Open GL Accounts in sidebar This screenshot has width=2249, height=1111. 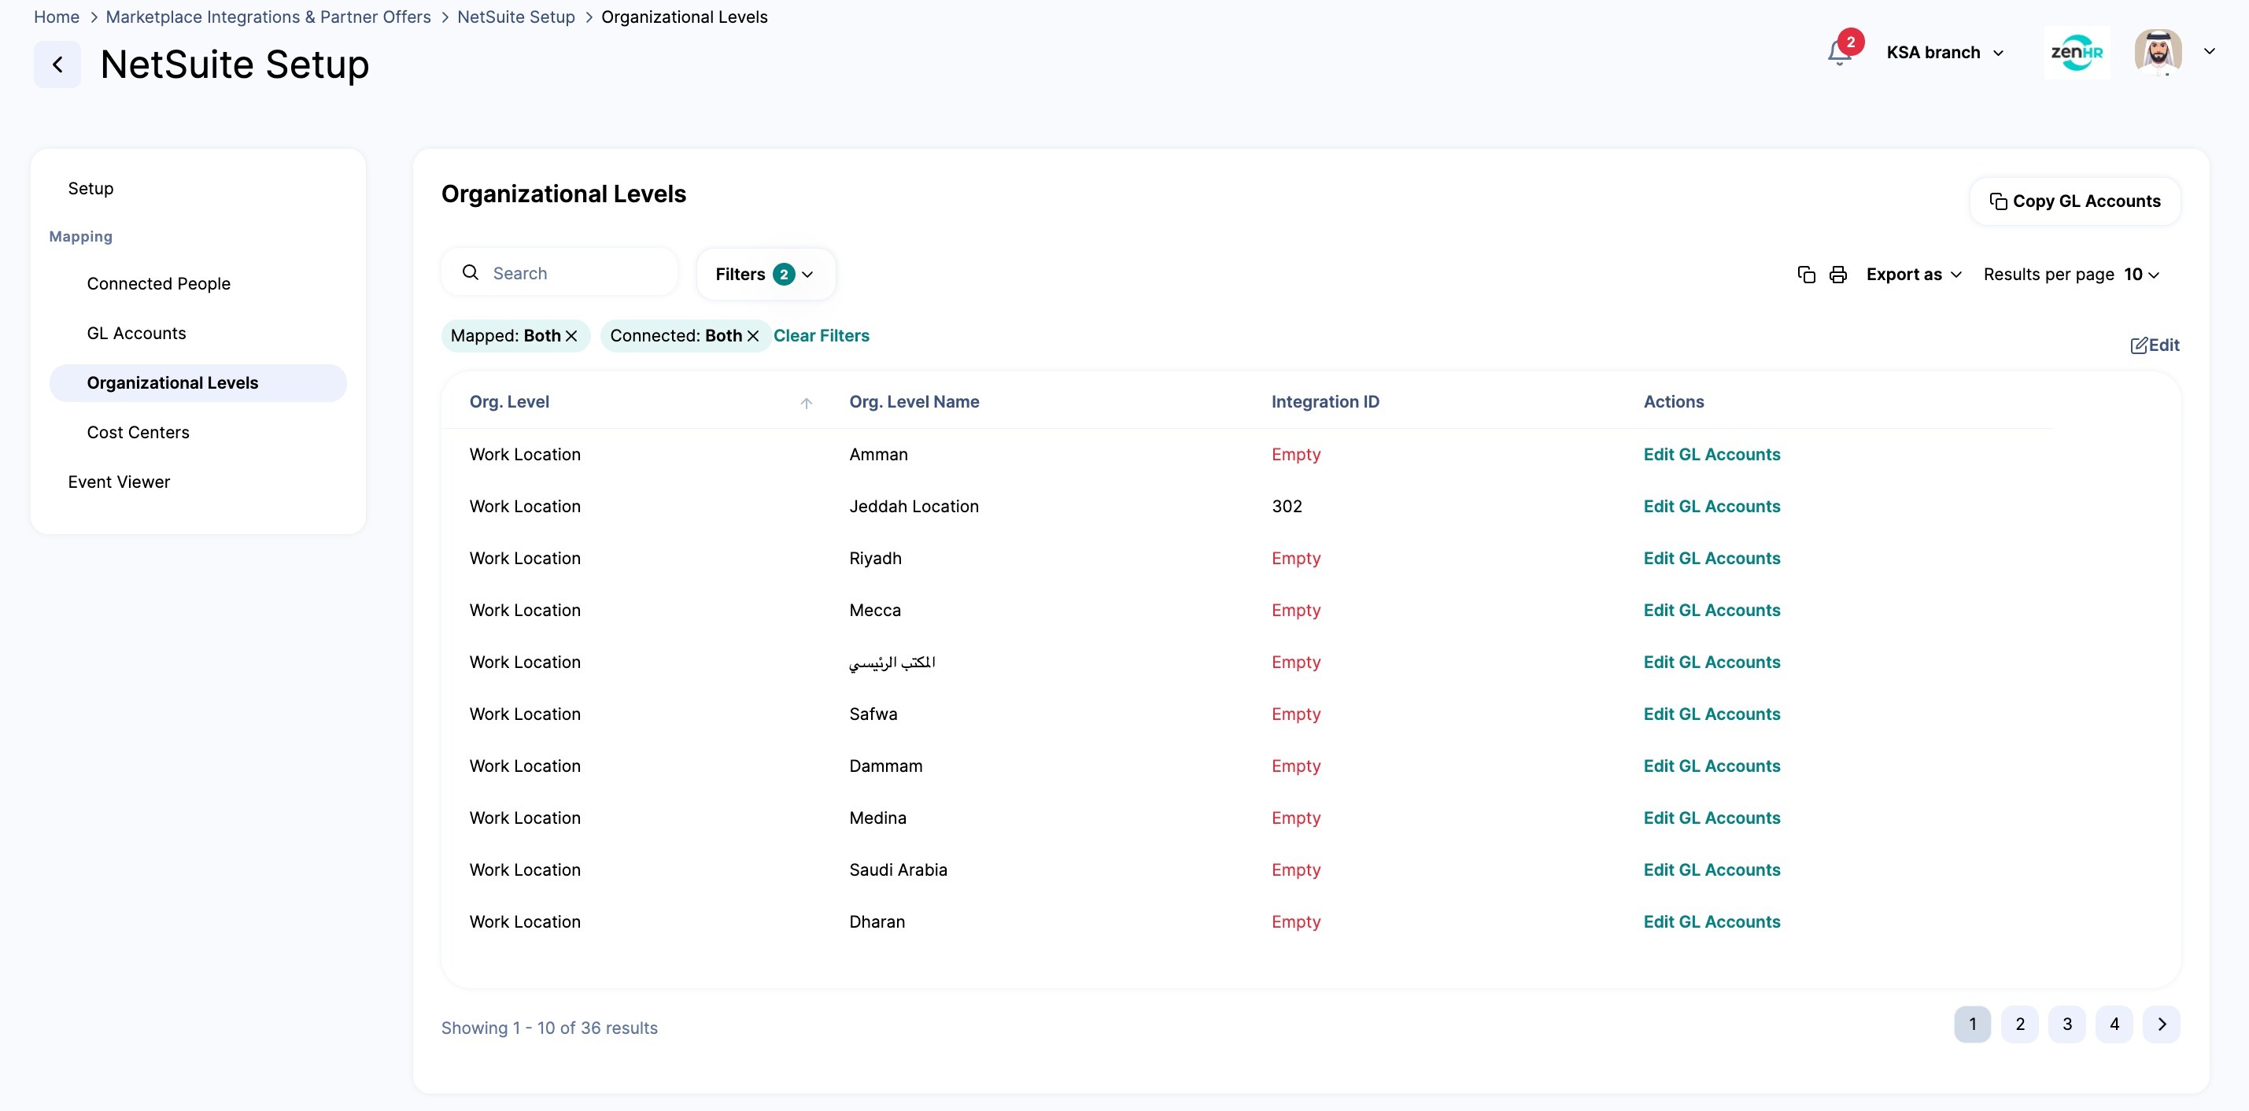136,334
